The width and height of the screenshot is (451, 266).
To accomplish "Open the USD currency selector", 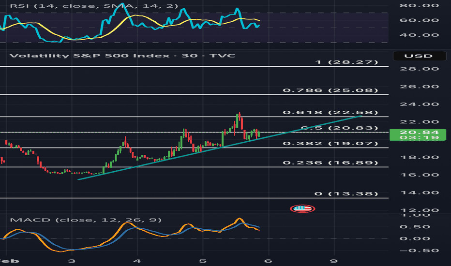I will 418,56.
